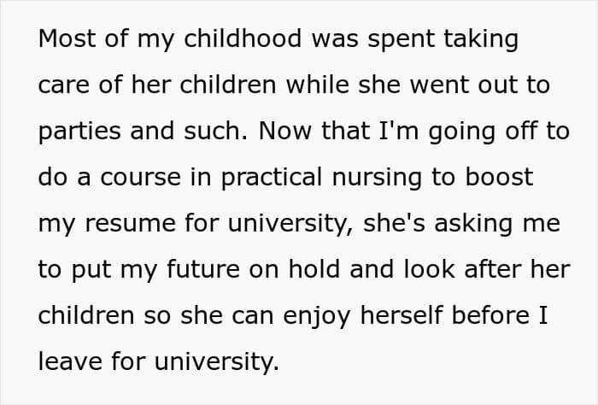This screenshot has width=598, height=405.
Task: Click the word "childhood" in the paragraph
Action: point(243,38)
